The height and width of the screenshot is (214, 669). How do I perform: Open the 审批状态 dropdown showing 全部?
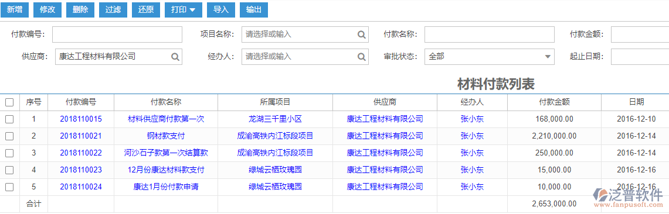click(490, 57)
